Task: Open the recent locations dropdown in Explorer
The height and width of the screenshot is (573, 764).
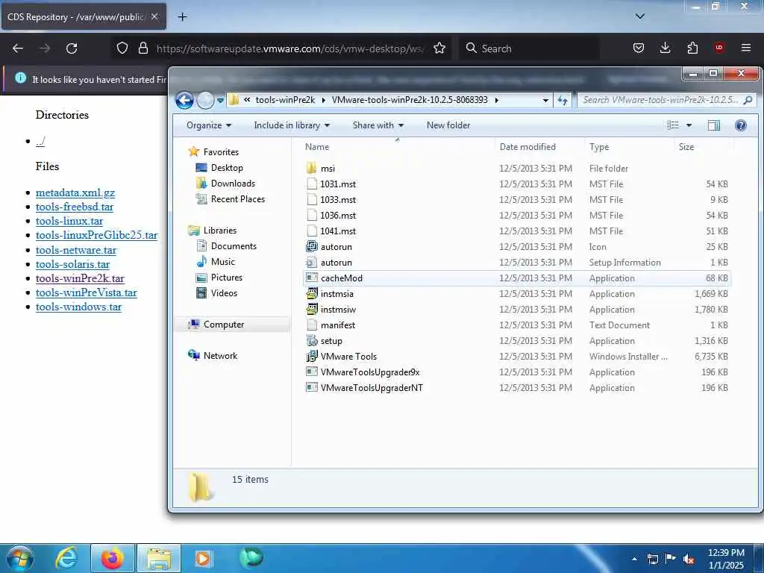Action: click(x=220, y=101)
